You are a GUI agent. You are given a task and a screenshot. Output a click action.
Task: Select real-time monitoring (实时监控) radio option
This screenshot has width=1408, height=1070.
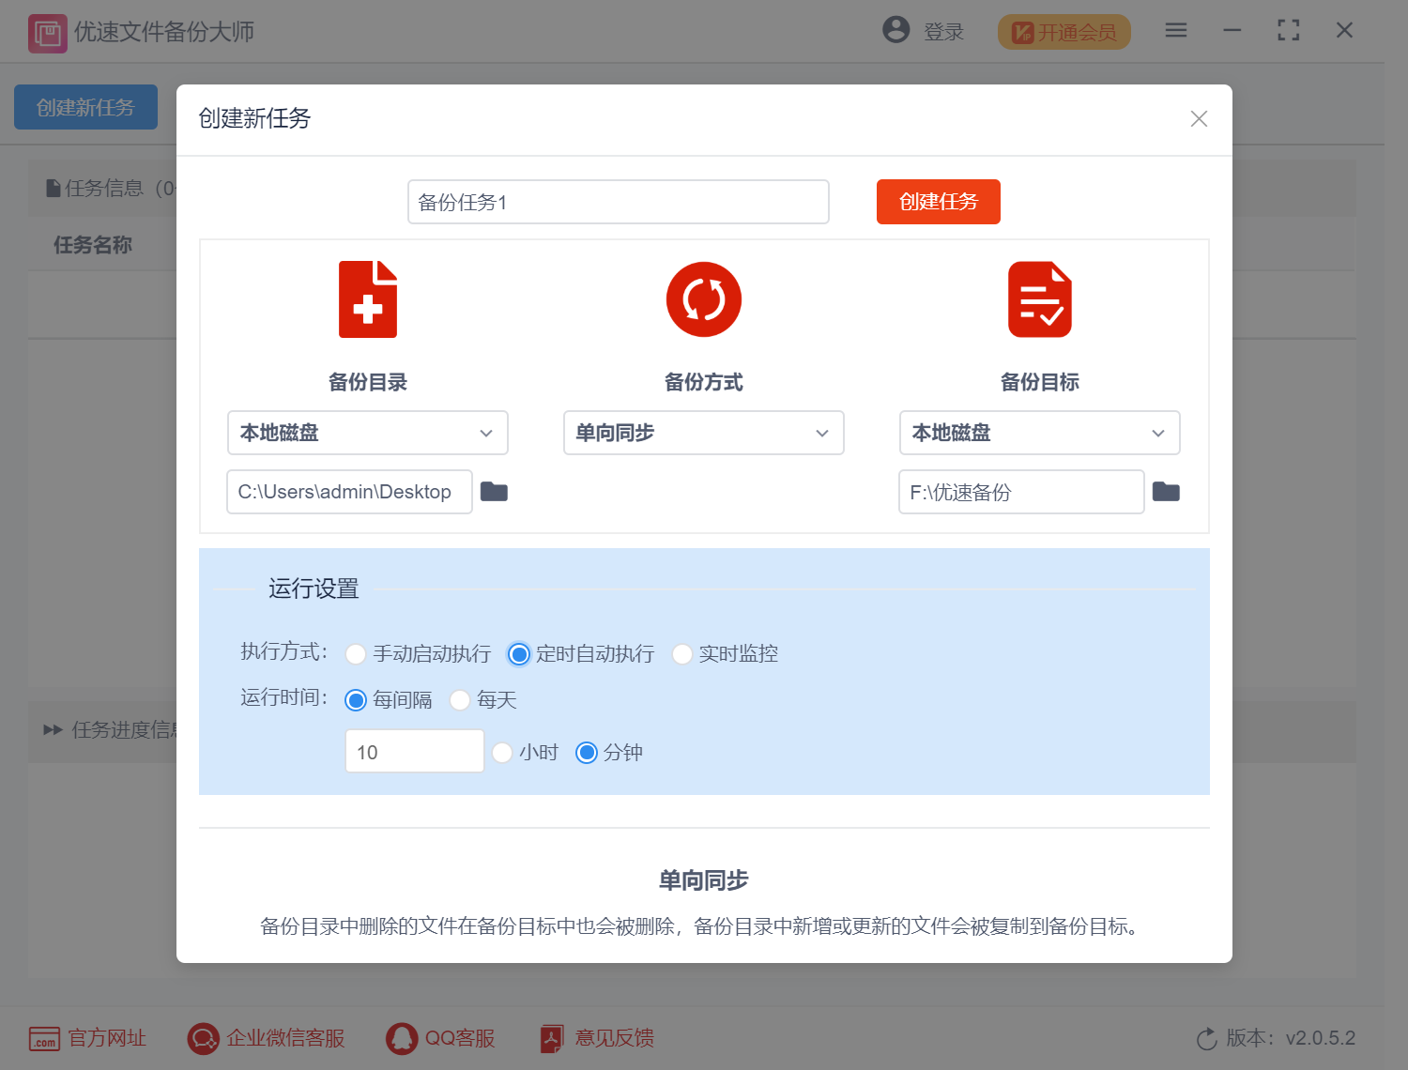682,654
